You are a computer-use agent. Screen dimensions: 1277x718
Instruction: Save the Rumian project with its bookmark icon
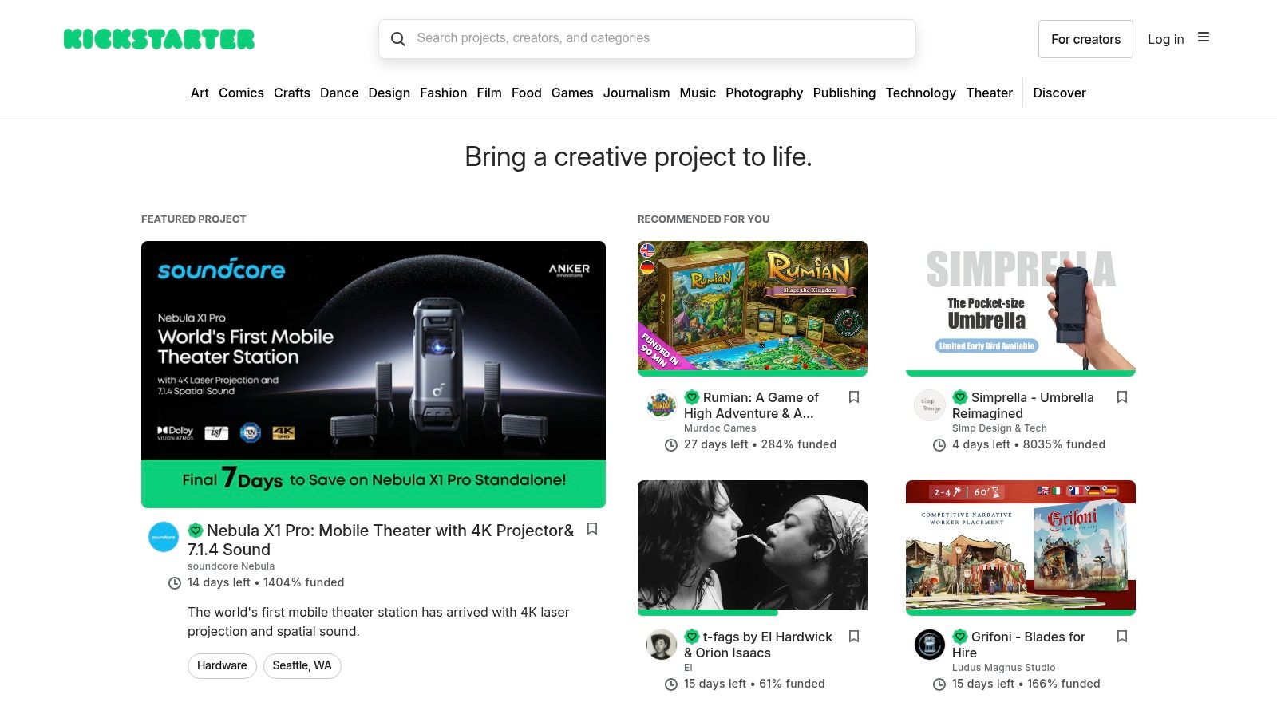click(x=854, y=396)
